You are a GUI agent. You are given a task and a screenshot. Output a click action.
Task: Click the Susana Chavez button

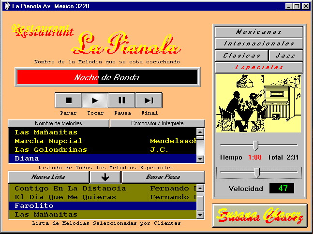click(x=260, y=216)
